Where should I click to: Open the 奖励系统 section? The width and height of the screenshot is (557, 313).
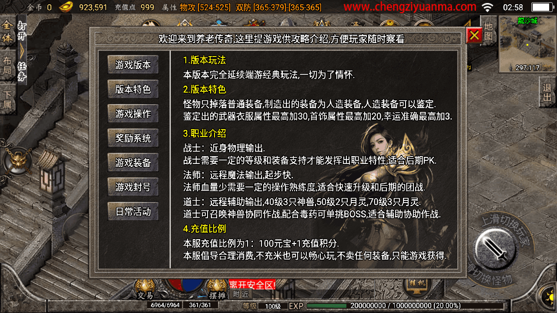(x=133, y=138)
